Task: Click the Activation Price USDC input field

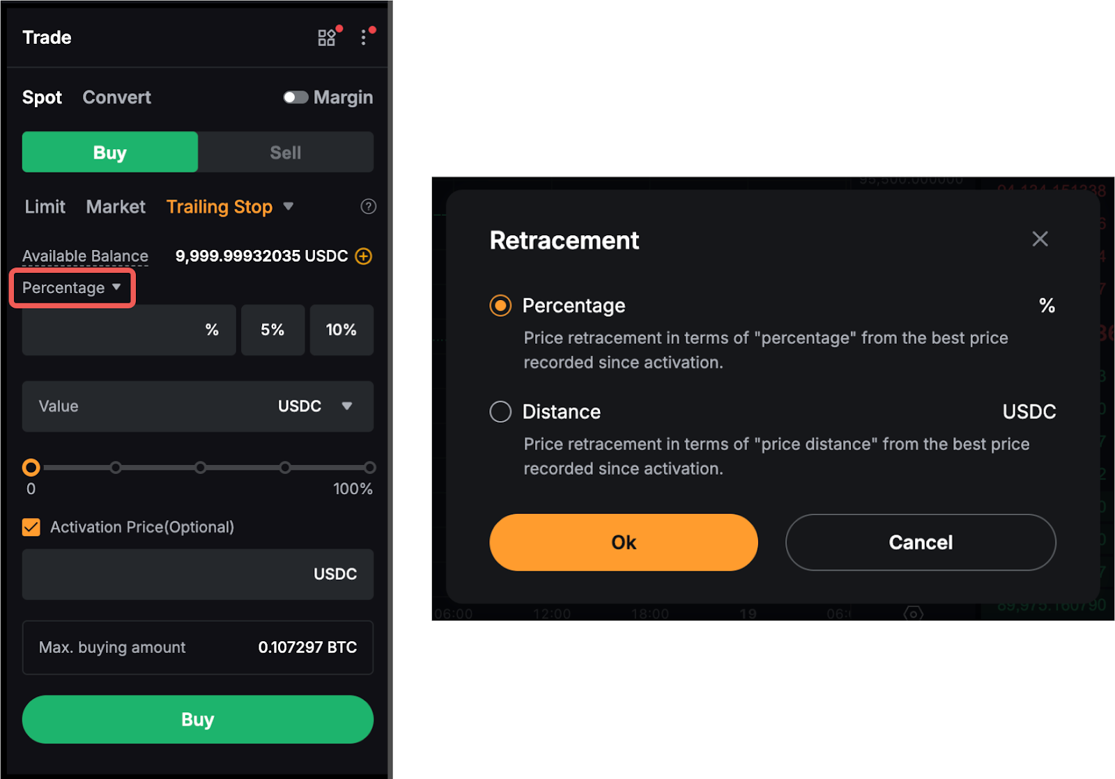Action: [x=167, y=574]
